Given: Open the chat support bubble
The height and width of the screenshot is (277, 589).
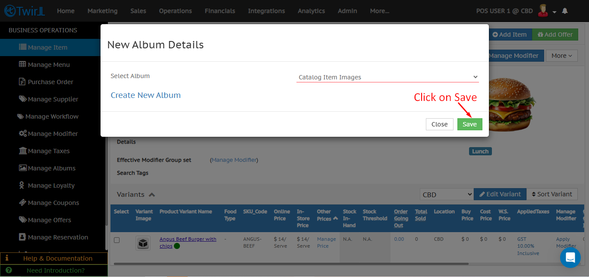Looking at the screenshot, I should (x=570, y=258).
